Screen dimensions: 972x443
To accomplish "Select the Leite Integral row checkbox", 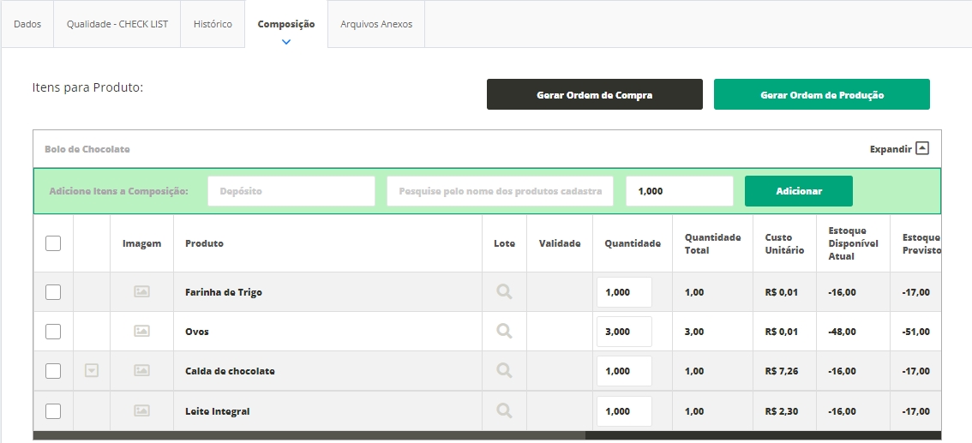I will (x=53, y=411).
